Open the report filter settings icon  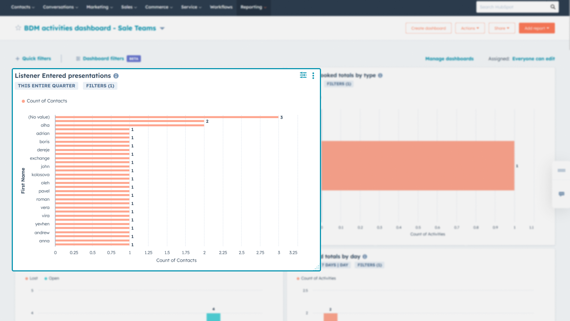pos(303,75)
